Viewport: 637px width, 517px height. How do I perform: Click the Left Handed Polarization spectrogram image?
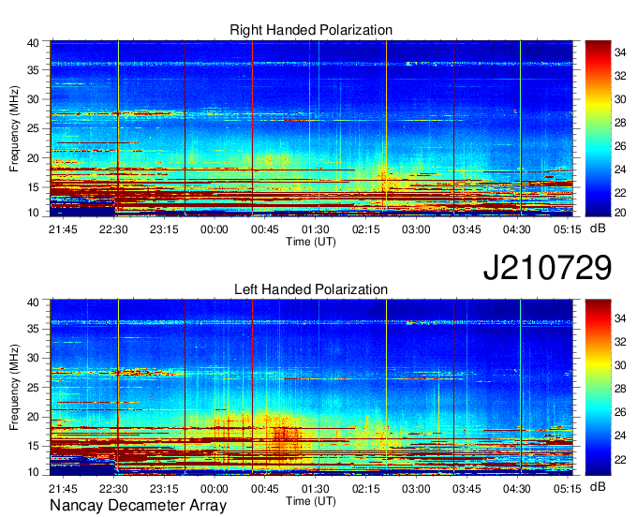click(x=311, y=387)
